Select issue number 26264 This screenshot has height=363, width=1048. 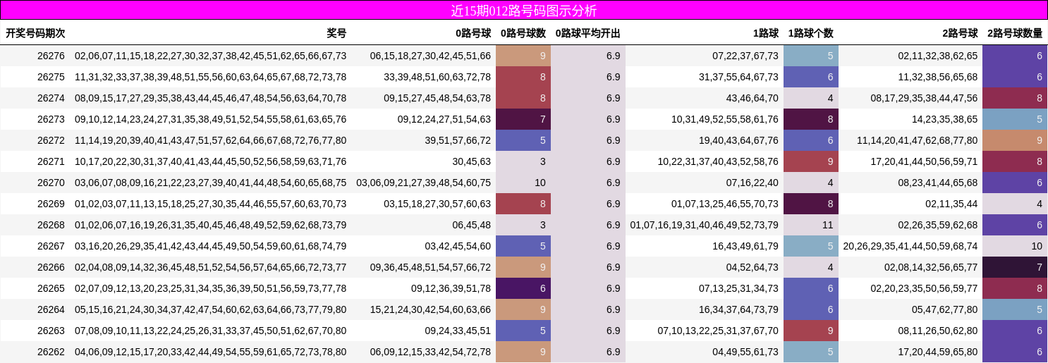click(x=51, y=309)
